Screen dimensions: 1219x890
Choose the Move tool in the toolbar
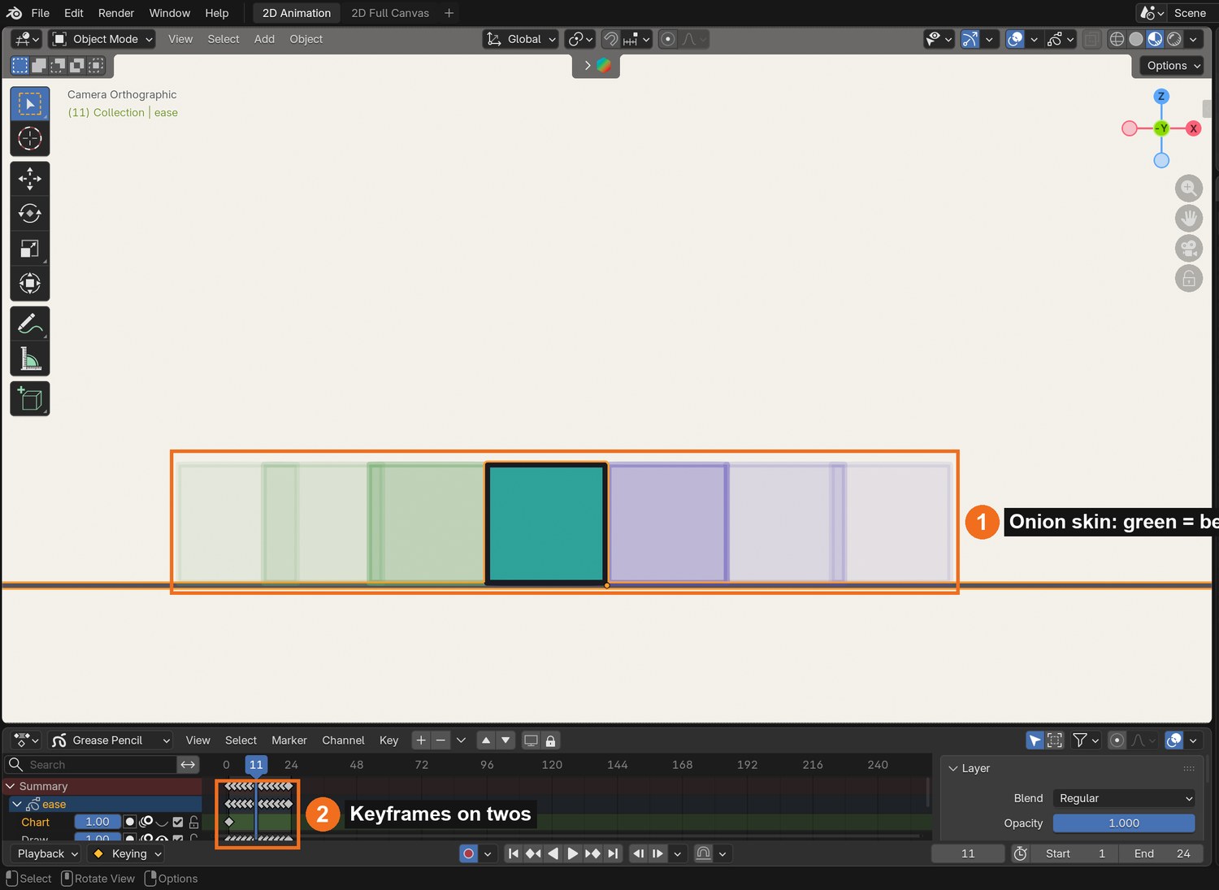point(30,179)
